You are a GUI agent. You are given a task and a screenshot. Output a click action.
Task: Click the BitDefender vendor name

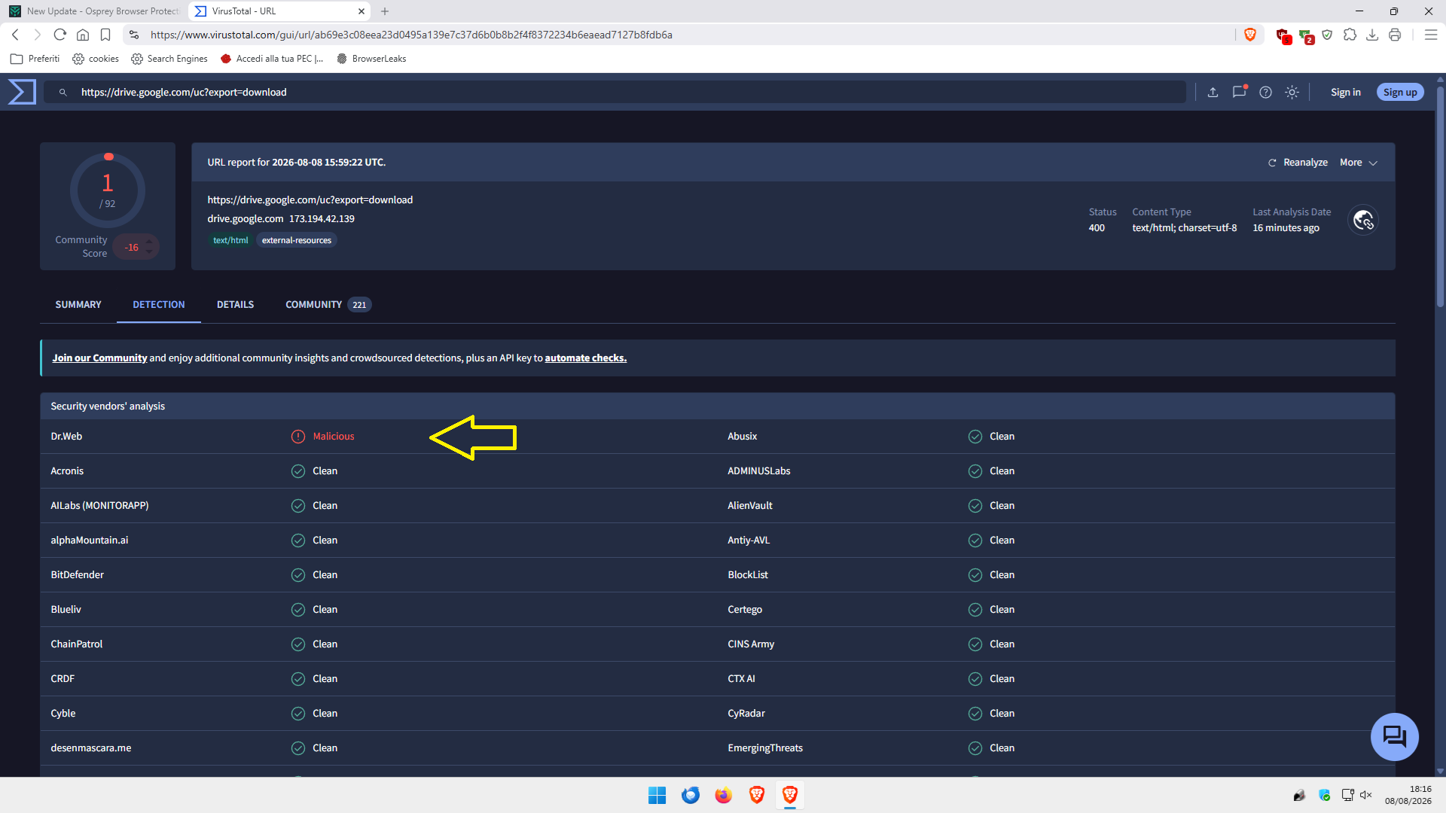pos(77,575)
